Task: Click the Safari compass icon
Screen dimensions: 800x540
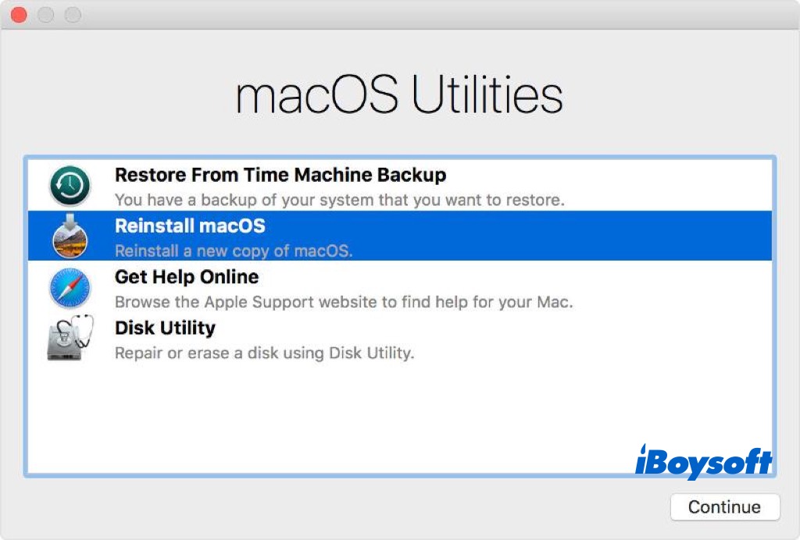Action: (x=70, y=287)
